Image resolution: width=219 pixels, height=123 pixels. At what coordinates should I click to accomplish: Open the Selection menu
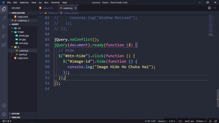[x=24, y=2]
